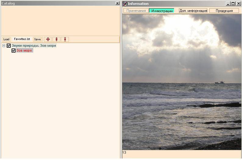Switch to the Примечания tab
Screen dimensions: 242x160
tap(136, 11)
